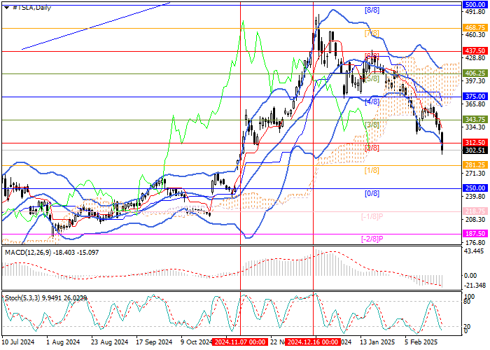The width and height of the screenshot is (490, 350).
Task: Click the orange 468.75 price level tag
Action: 475,27
